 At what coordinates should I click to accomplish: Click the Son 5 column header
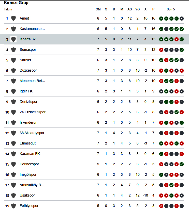click(x=171, y=9)
